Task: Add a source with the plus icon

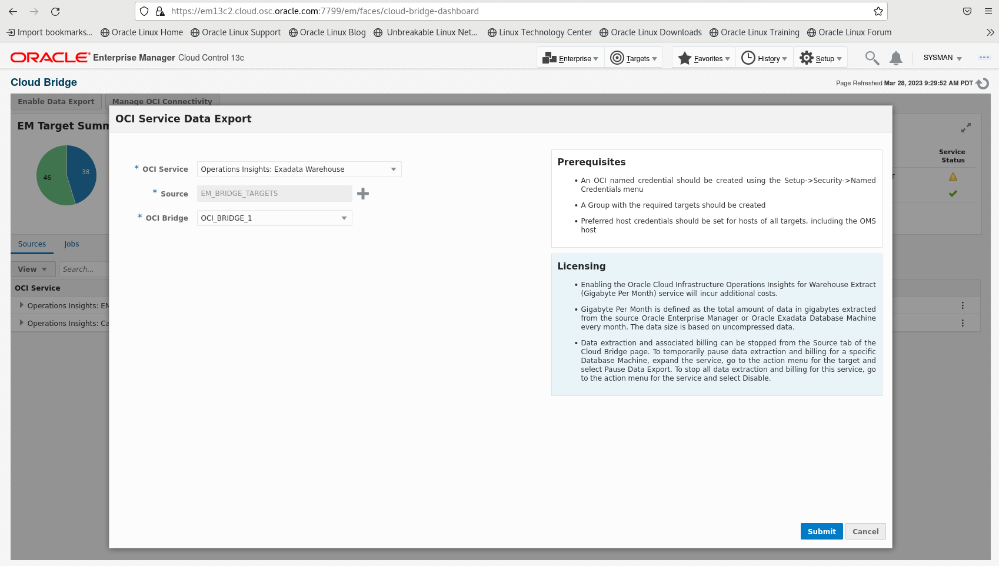Action: pos(363,194)
